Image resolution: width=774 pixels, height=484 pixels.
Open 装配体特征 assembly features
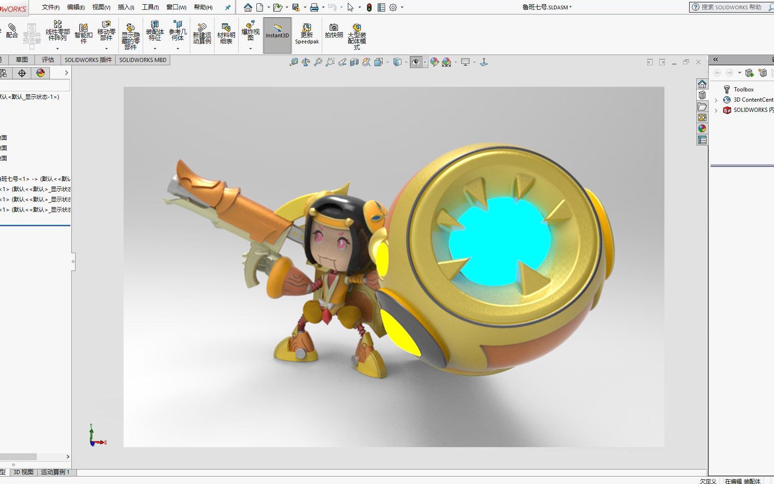(x=155, y=31)
